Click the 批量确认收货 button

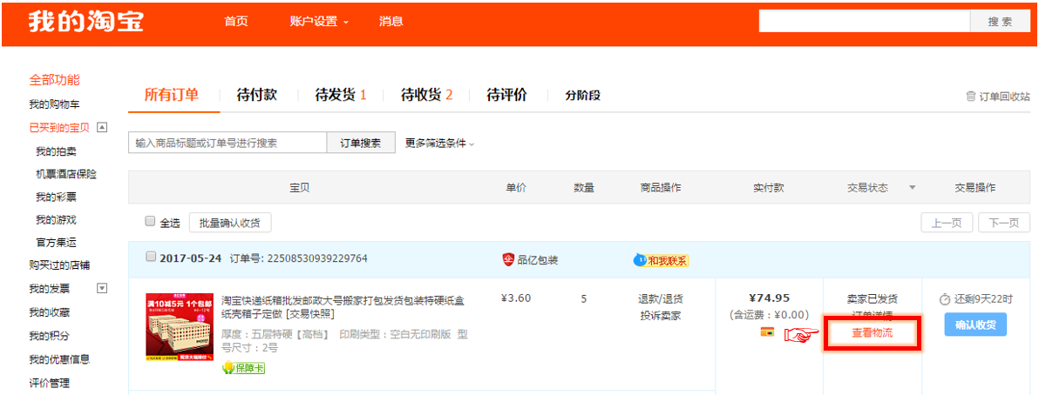[230, 223]
